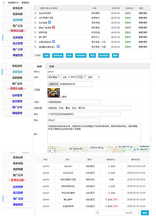Click the 地址 input field
Image resolution: width=156 pixels, height=216 pixels.
84,114
